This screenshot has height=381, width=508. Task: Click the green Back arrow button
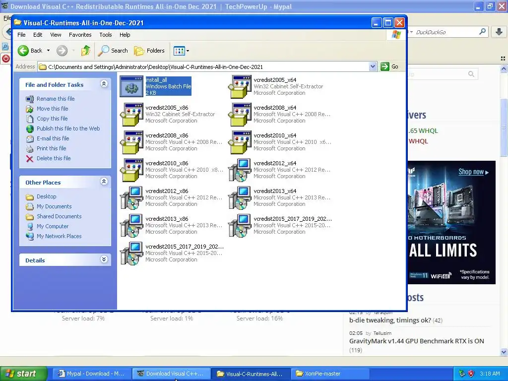pyautogui.click(x=23, y=51)
